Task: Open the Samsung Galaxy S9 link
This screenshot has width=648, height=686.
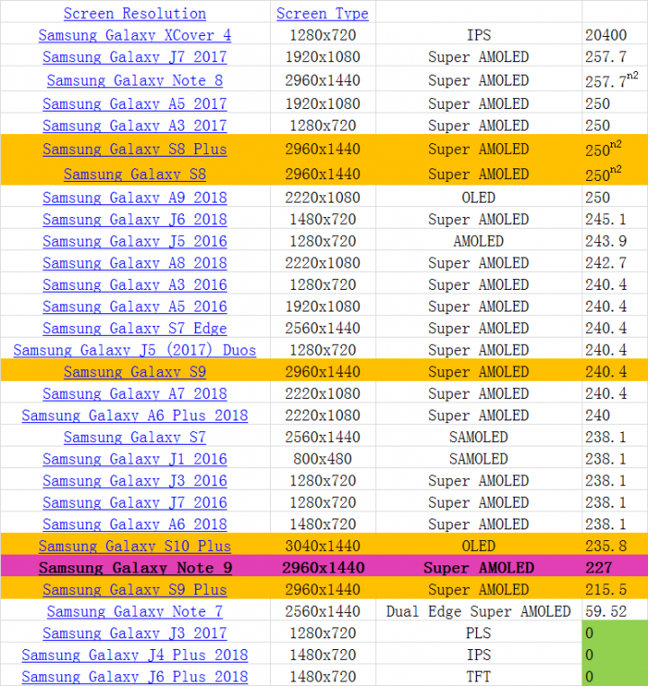Action: 135,372
